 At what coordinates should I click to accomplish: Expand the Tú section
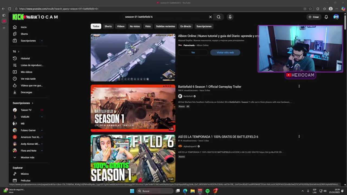(16, 51)
